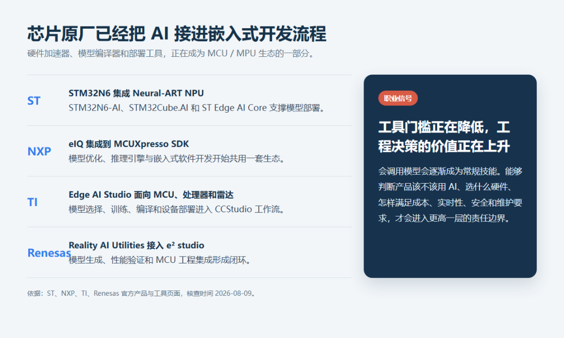The height and width of the screenshot is (338, 564).
Task: Select the subtitle starting with 硬件加速器
Action: point(171,54)
